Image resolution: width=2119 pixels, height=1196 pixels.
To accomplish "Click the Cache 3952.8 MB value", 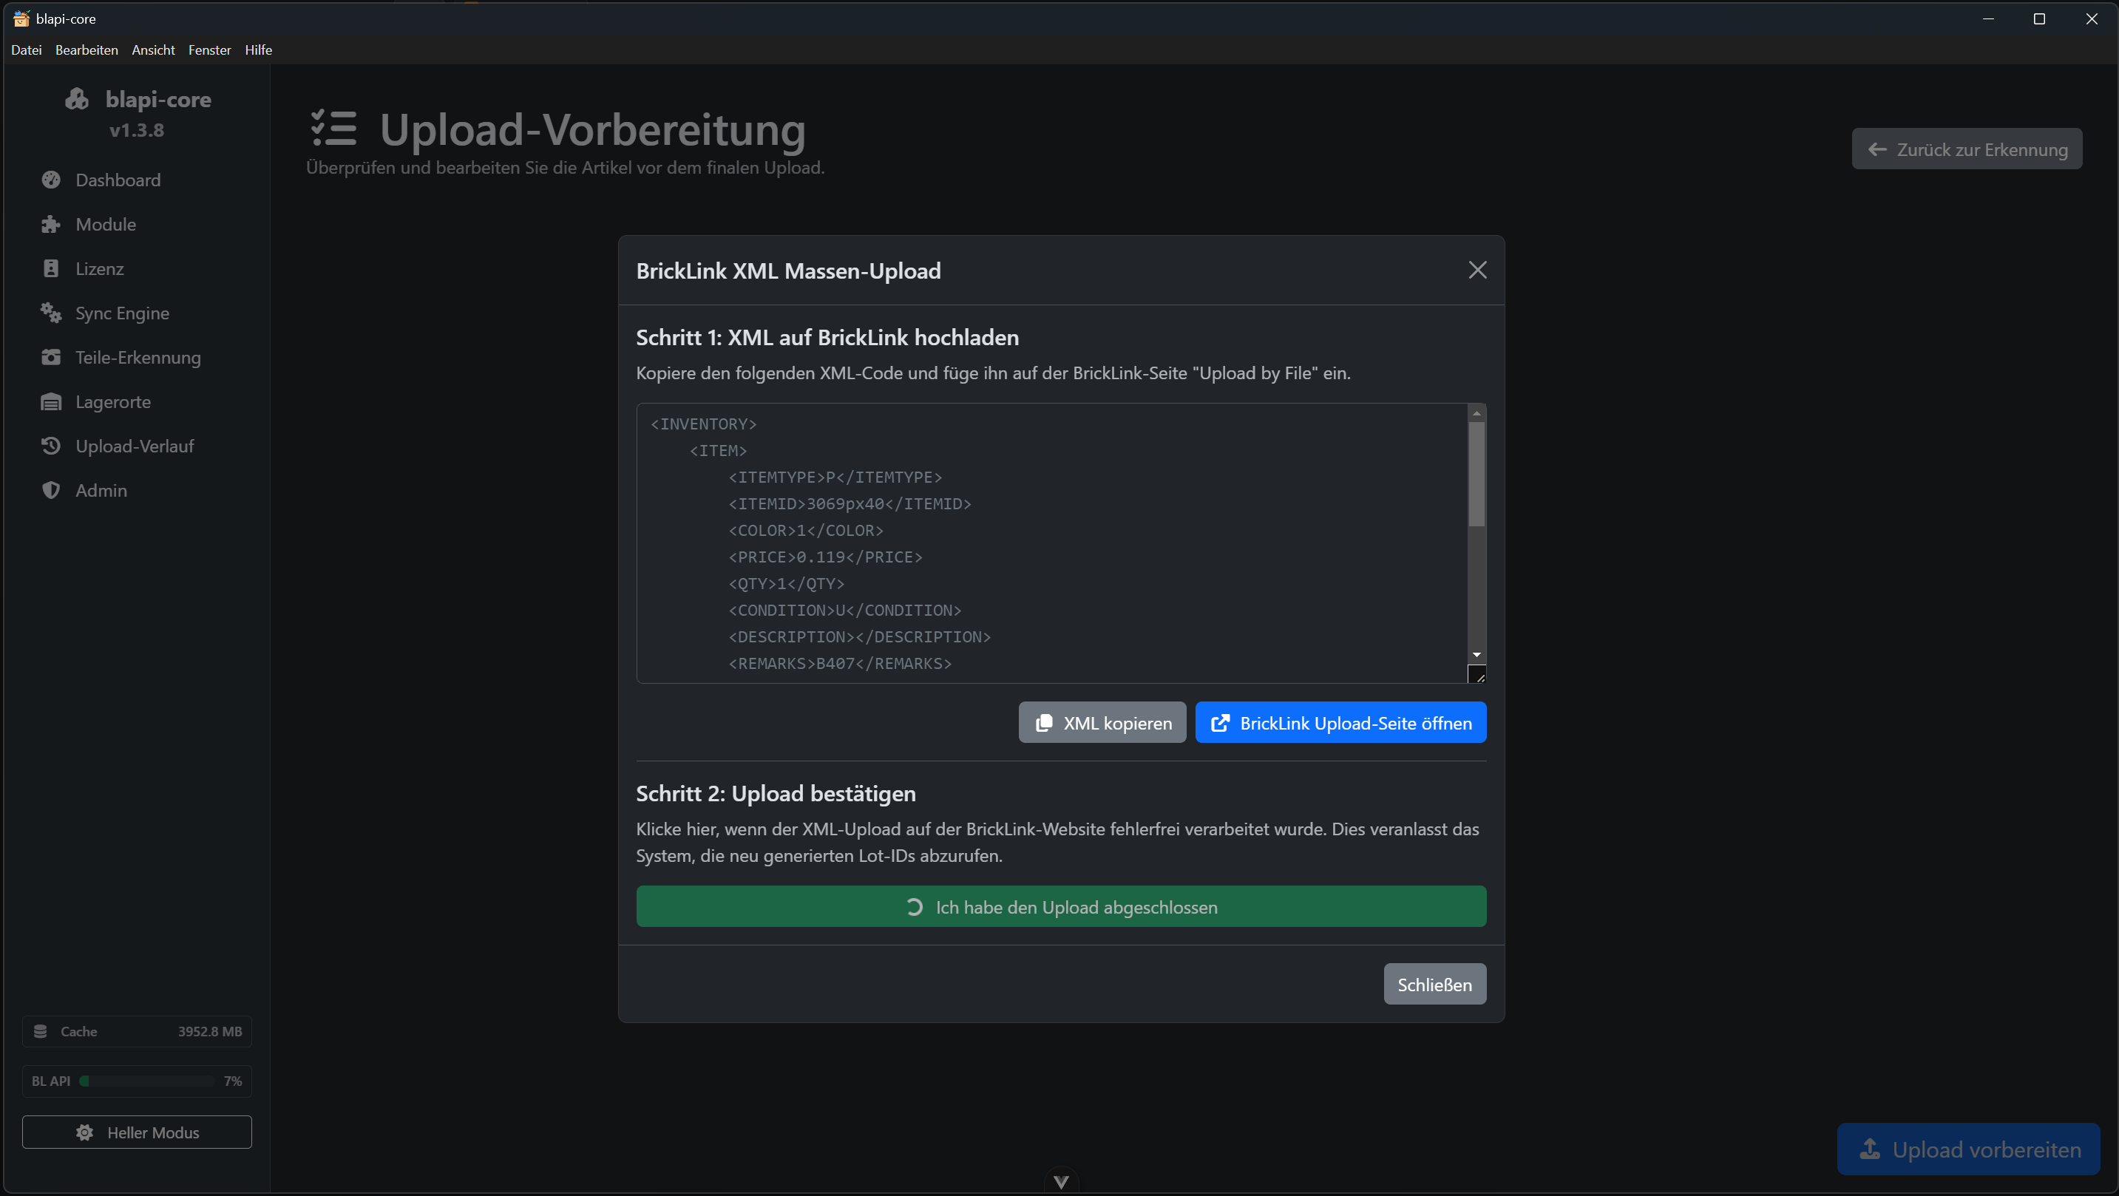I will [x=210, y=1030].
